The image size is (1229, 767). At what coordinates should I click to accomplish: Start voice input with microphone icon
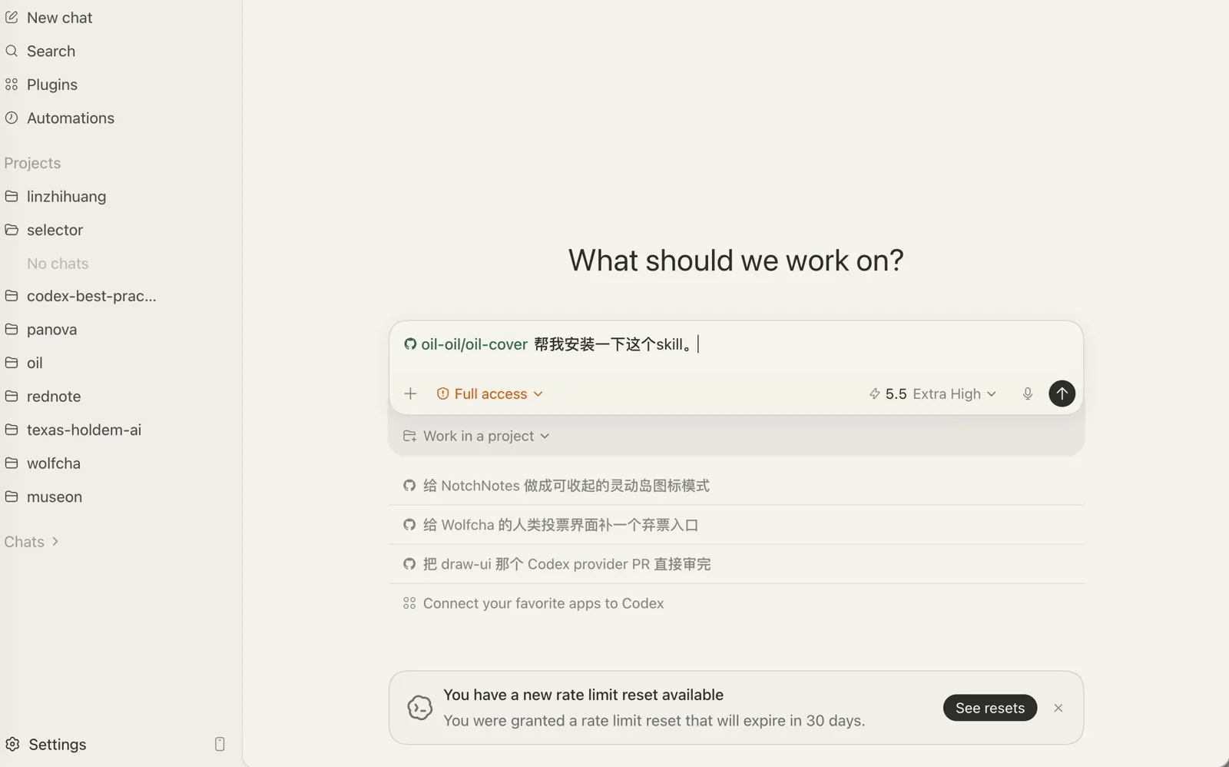(1028, 393)
